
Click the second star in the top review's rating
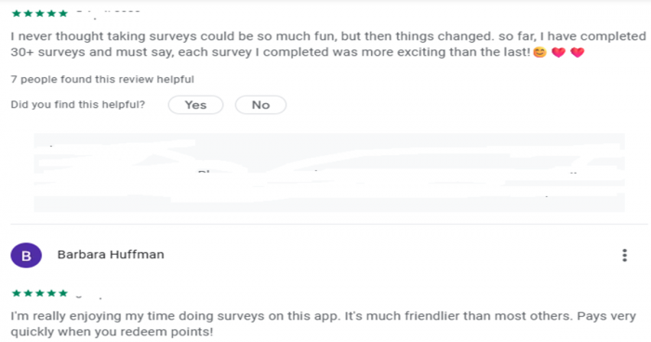(x=28, y=14)
